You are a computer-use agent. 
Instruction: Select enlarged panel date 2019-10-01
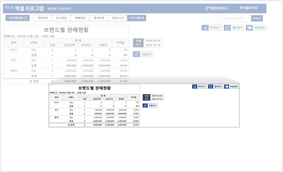157,96
